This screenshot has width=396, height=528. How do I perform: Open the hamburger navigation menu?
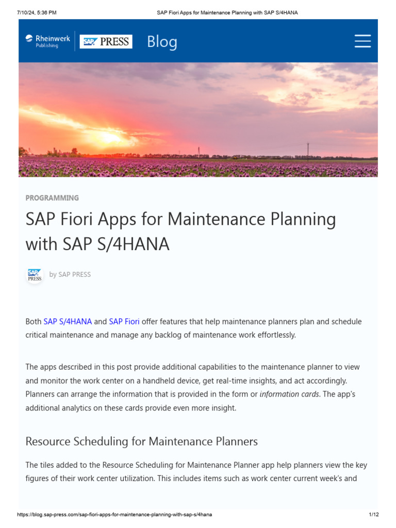(362, 41)
